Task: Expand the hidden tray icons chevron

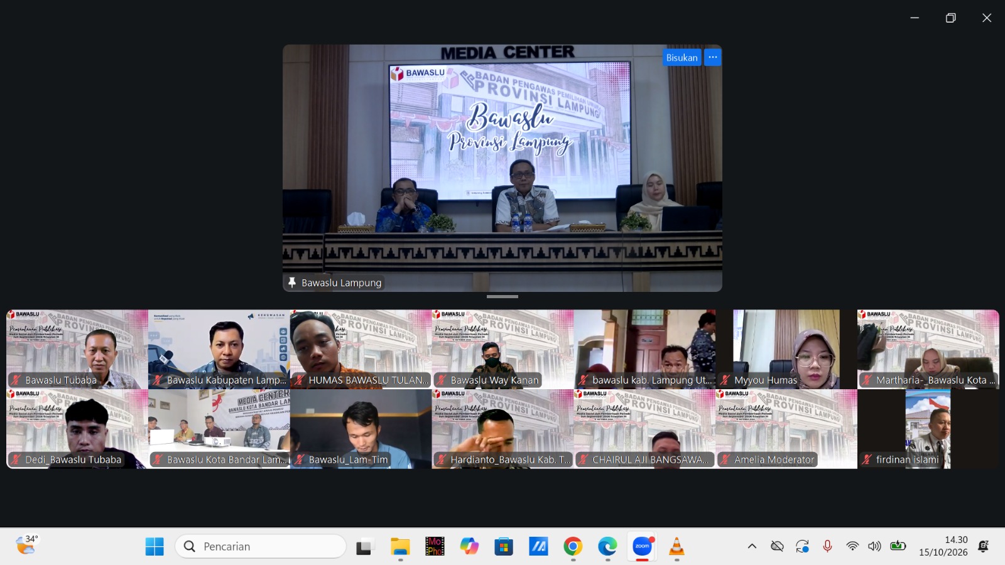Action: (752, 546)
